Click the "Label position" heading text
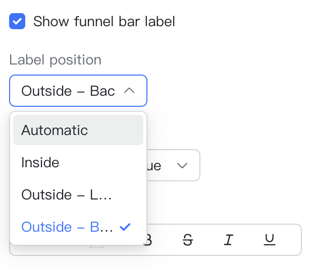The image size is (312, 270). pos(55,60)
